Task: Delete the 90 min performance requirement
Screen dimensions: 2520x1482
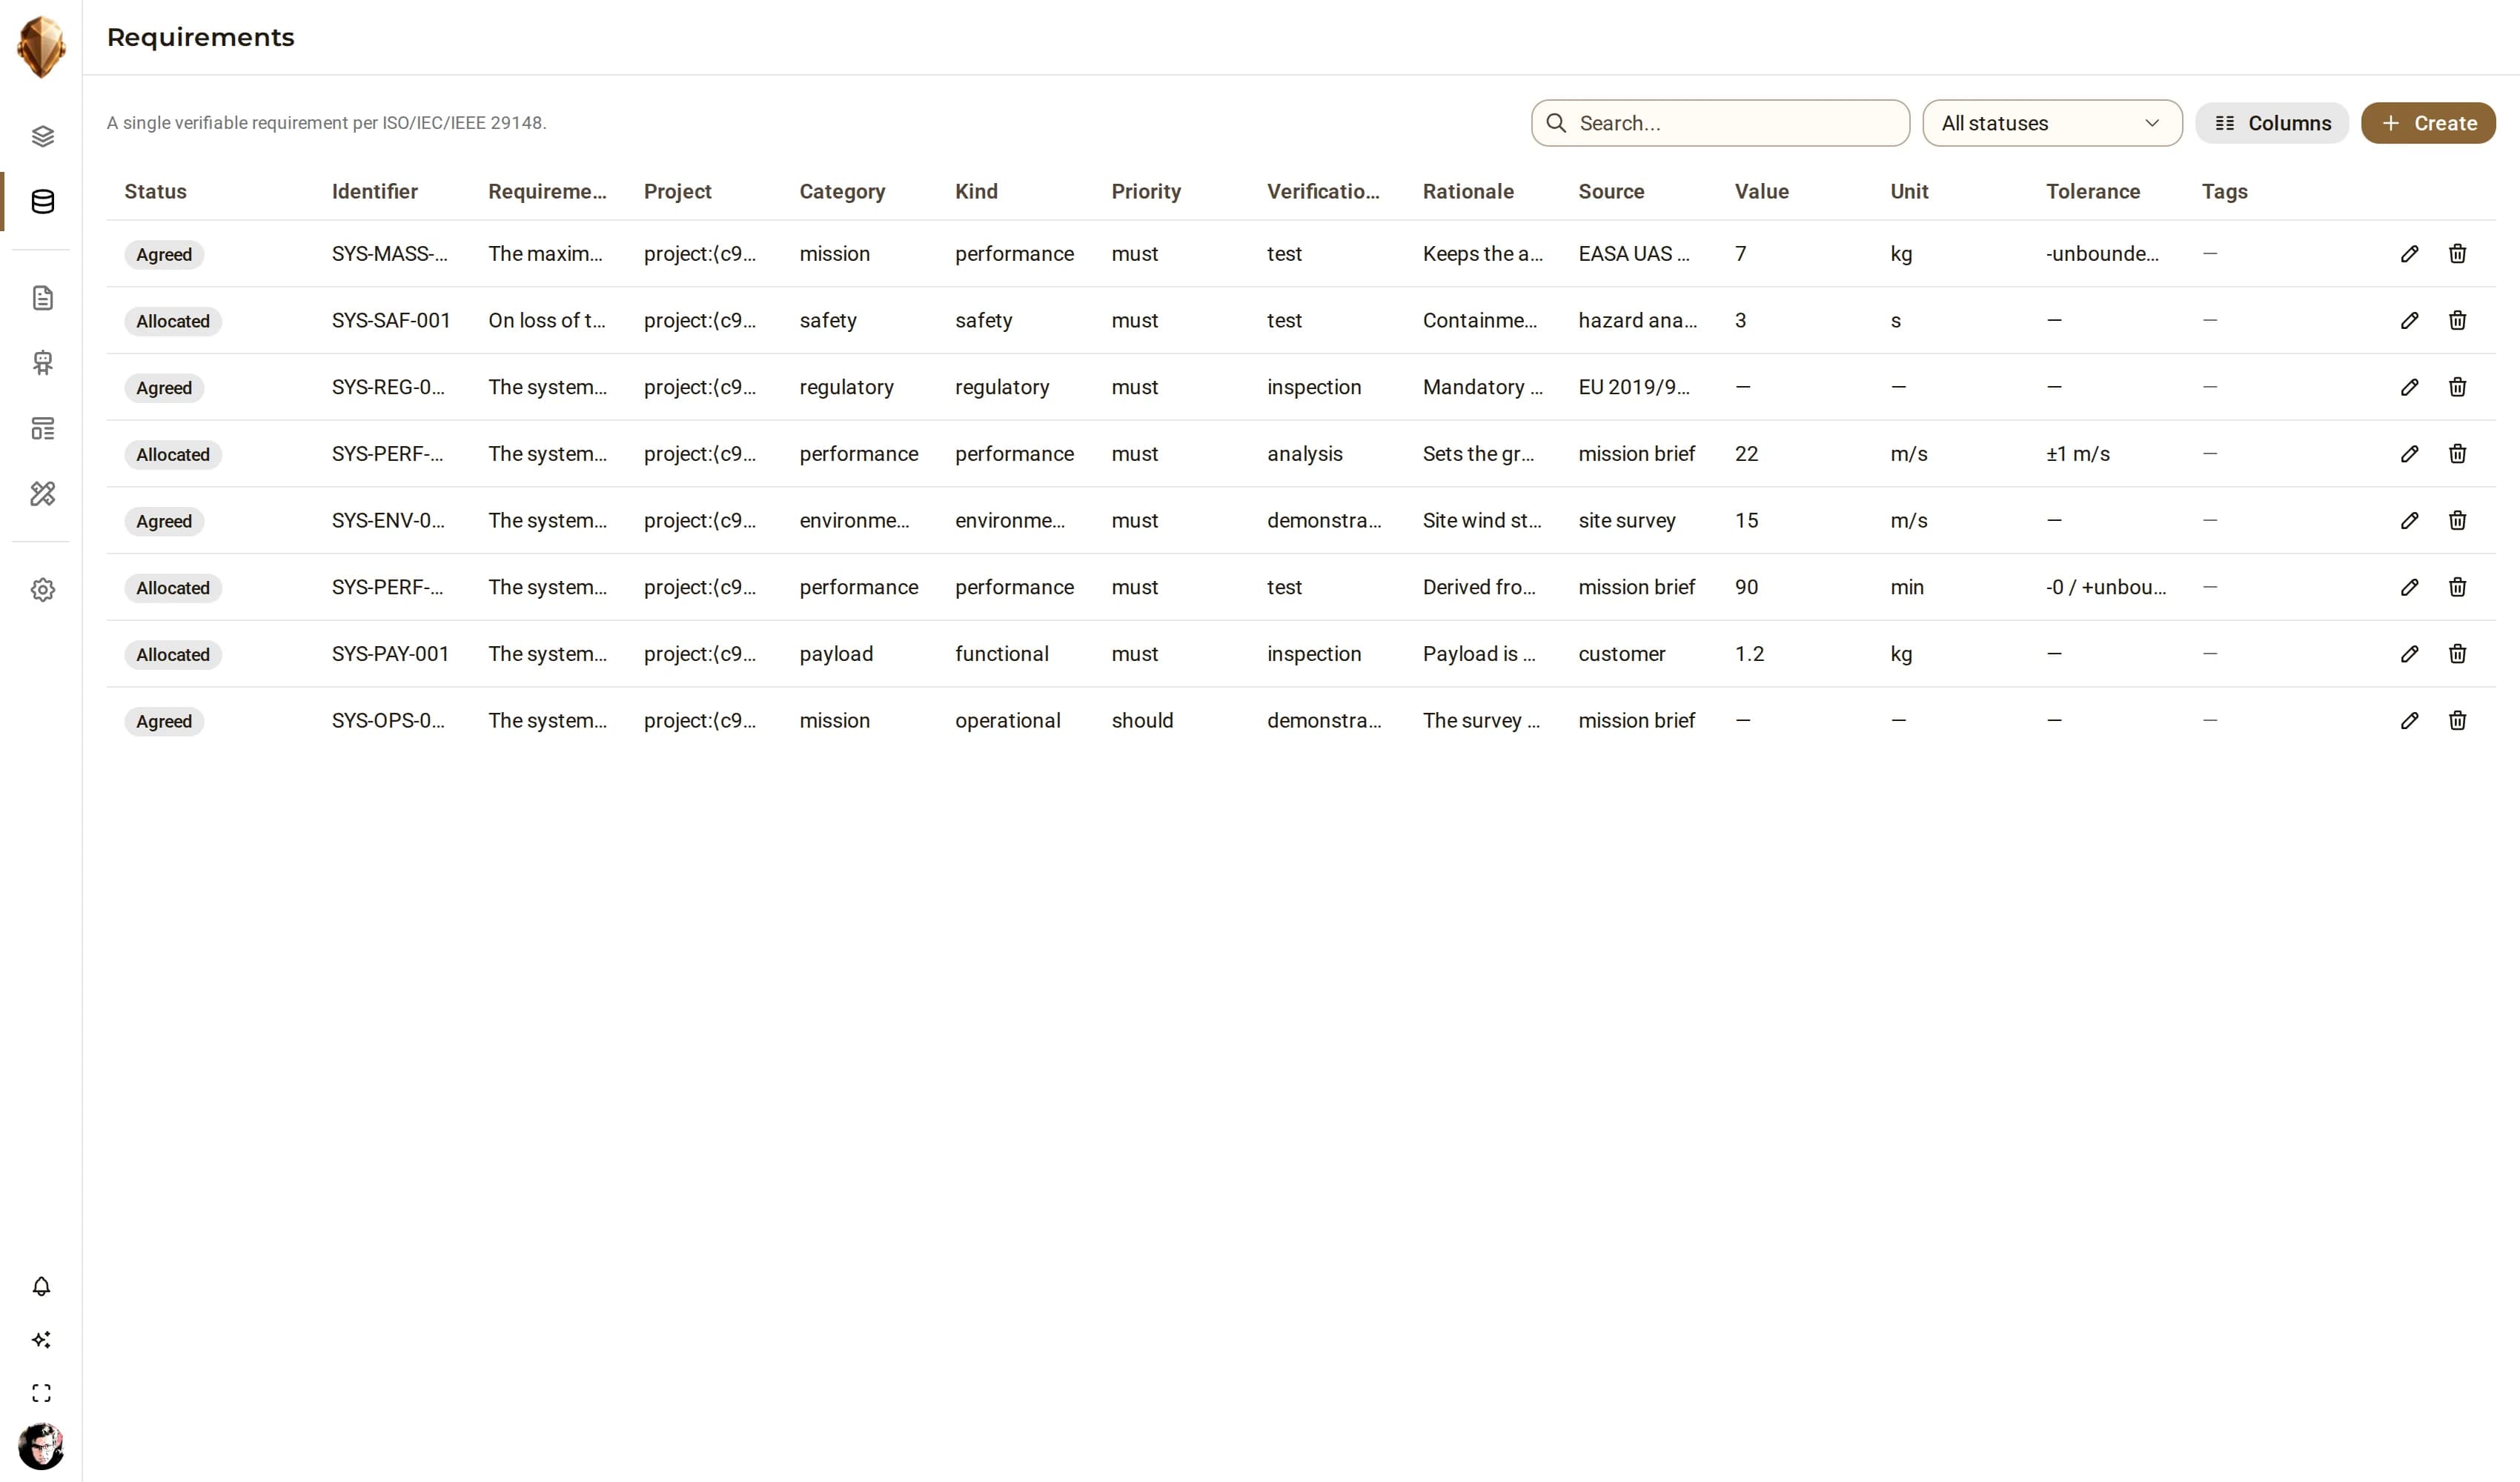Action: [2457, 587]
